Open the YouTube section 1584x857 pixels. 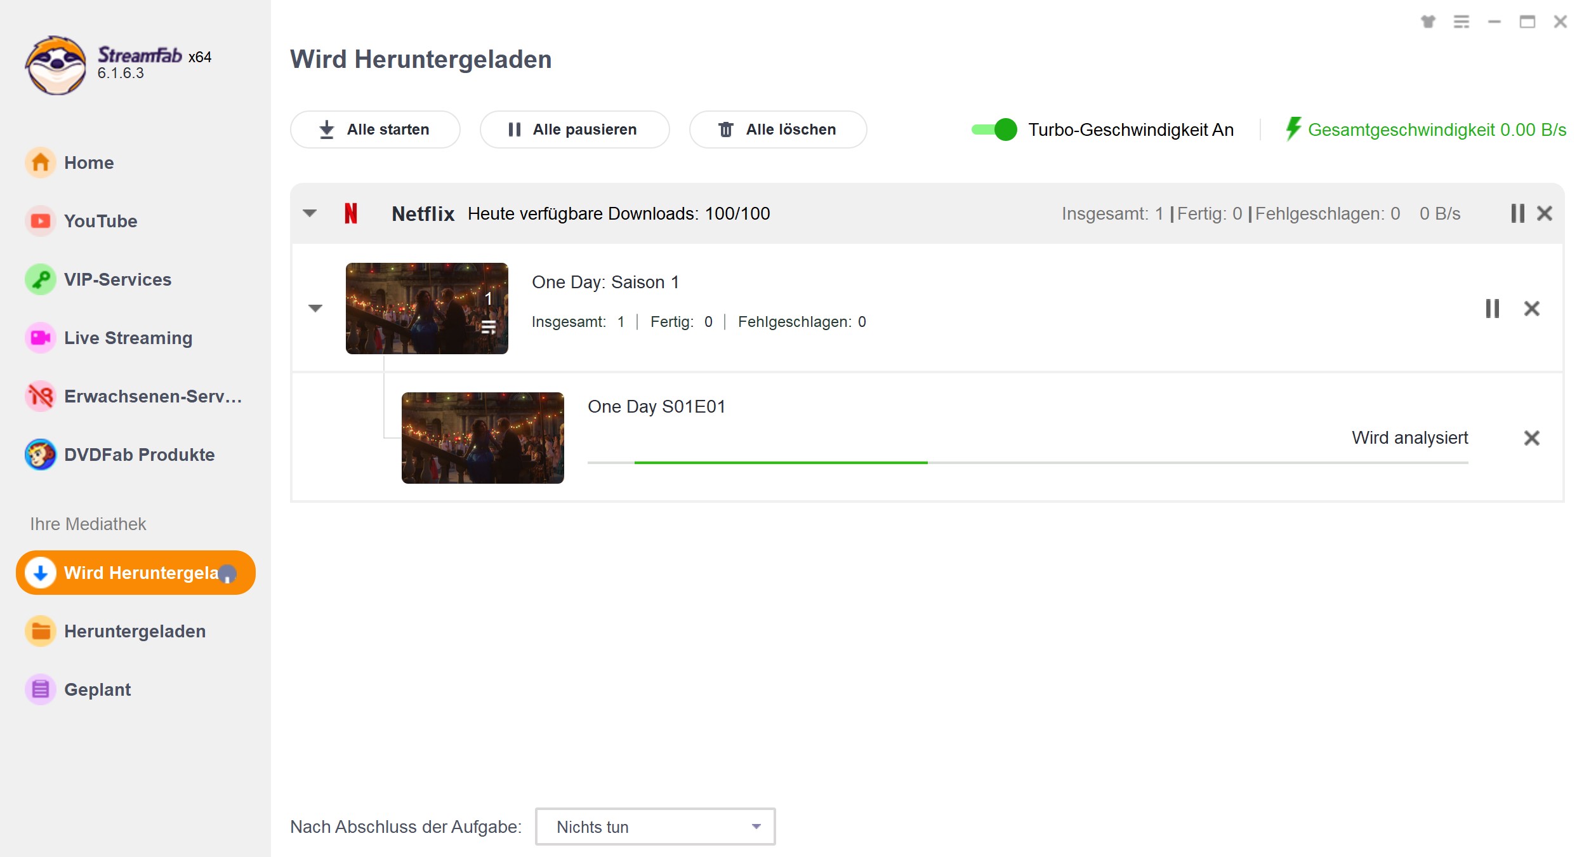[x=102, y=220]
